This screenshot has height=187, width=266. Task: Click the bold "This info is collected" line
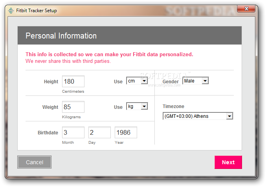tap(109, 54)
